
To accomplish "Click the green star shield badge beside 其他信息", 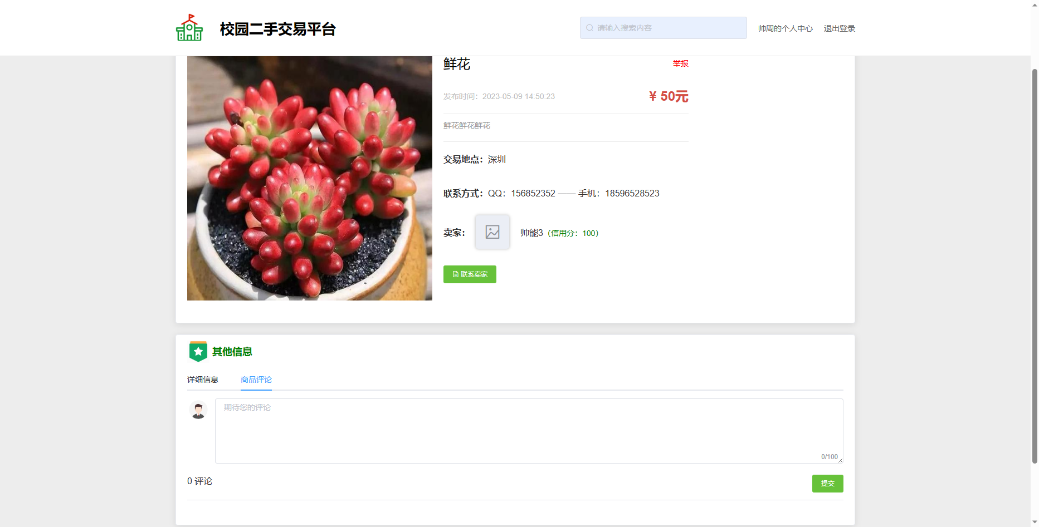I will point(198,351).
